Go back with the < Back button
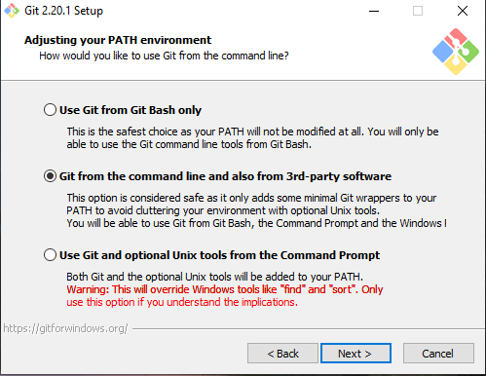The height and width of the screenshot is (376, 486). [282, 353]
